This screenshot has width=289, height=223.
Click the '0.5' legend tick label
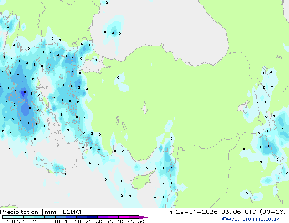click(16, 221)
